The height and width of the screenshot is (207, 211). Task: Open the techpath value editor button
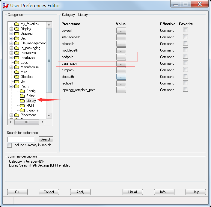[121, 83]
